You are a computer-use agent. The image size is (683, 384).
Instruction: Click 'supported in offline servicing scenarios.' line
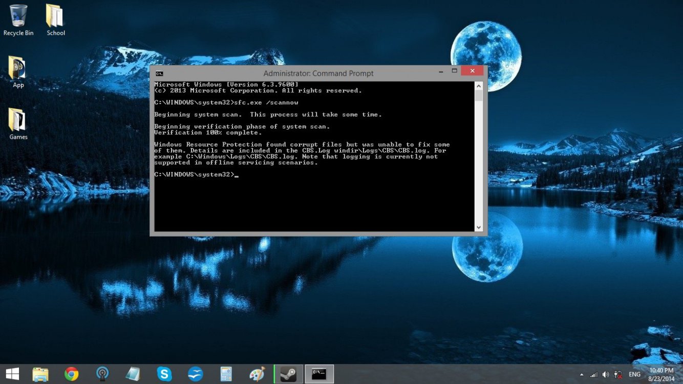click(236, 163)
